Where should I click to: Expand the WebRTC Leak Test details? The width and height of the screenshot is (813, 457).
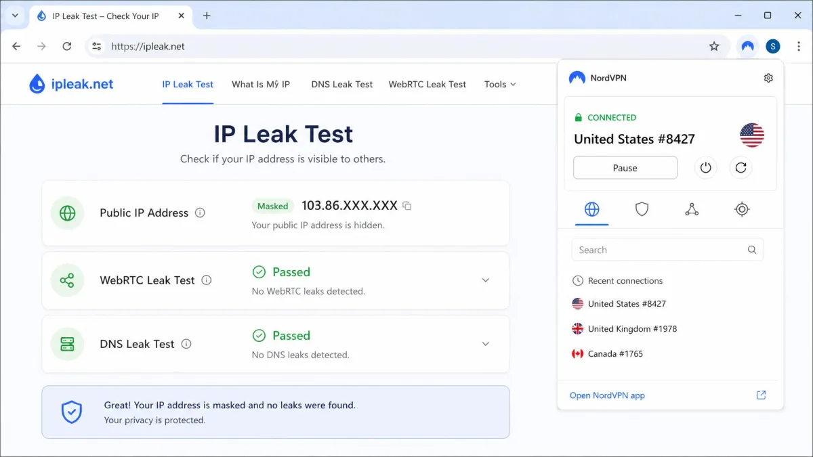click(x=485, y=280)
